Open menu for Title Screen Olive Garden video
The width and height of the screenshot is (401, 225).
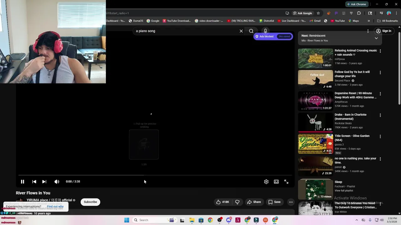[x=380, y=137]
